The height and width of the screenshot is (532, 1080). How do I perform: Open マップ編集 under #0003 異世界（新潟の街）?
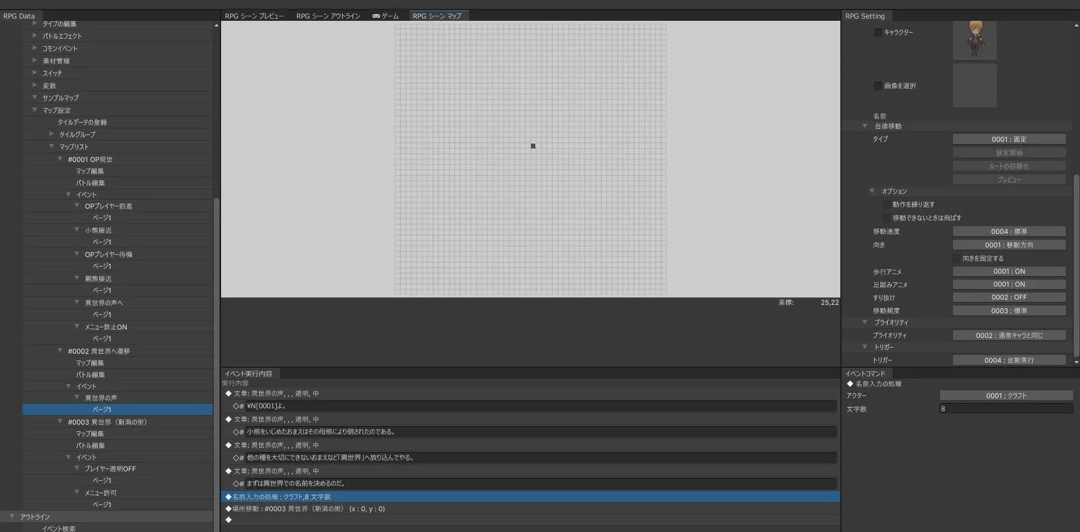[x=90, y=434]
